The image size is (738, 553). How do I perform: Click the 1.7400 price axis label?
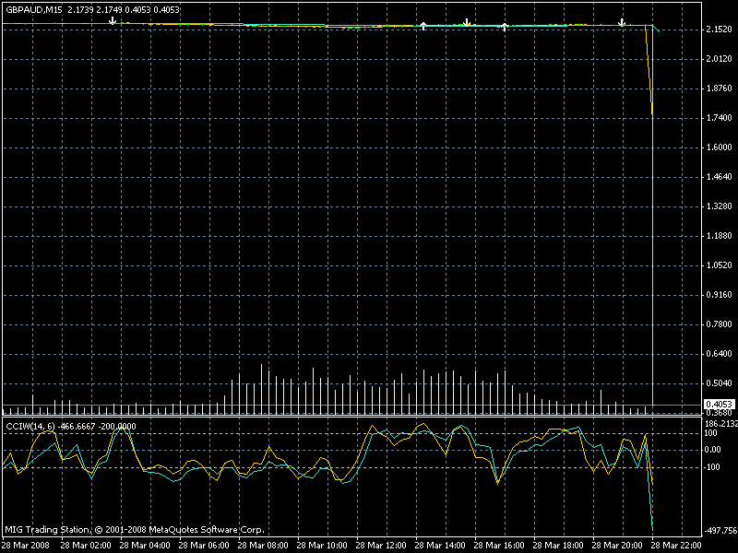pyautogui.click(x=718, y=118)
